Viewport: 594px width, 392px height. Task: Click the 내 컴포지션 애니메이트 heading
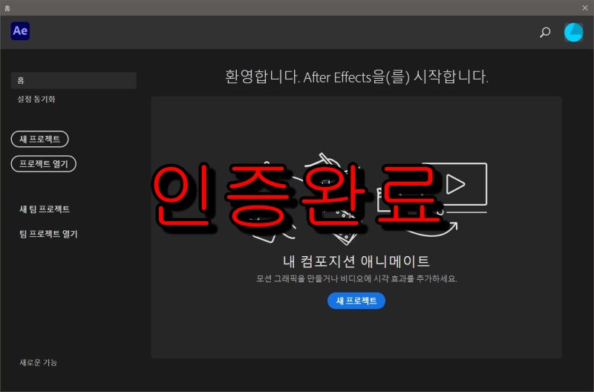pos(356,261)
